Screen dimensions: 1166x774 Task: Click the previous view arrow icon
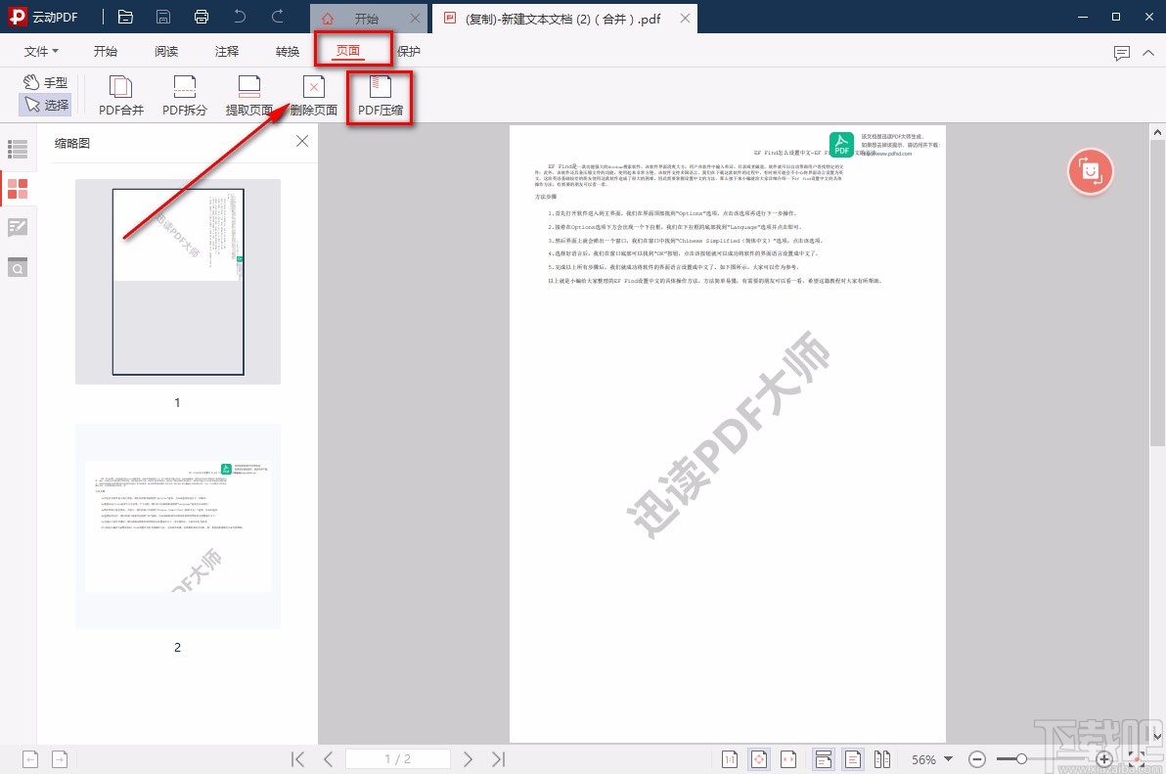pos(30,759)
